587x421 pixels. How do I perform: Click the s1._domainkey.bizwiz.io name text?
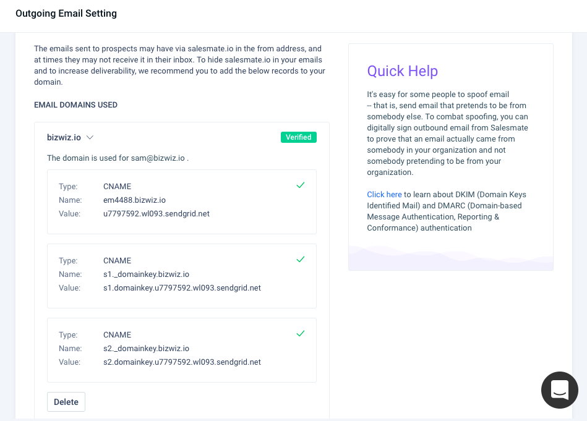pos(146,274)
